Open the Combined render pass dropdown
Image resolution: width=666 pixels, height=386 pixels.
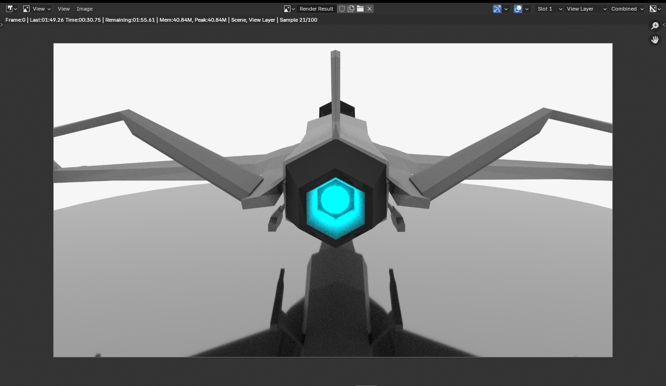coord(627,9)
